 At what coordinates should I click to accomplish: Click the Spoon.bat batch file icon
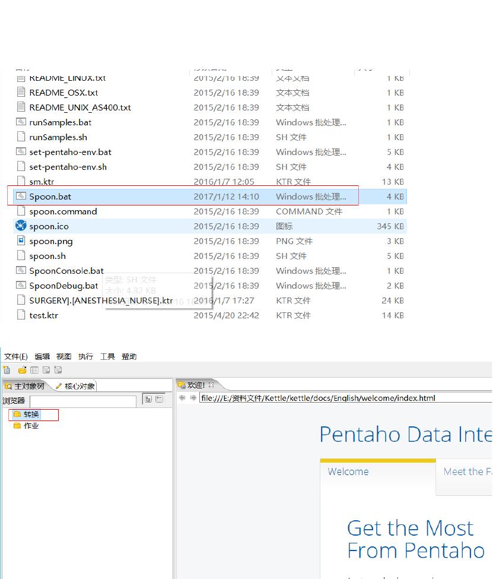(x=21, y=196)
